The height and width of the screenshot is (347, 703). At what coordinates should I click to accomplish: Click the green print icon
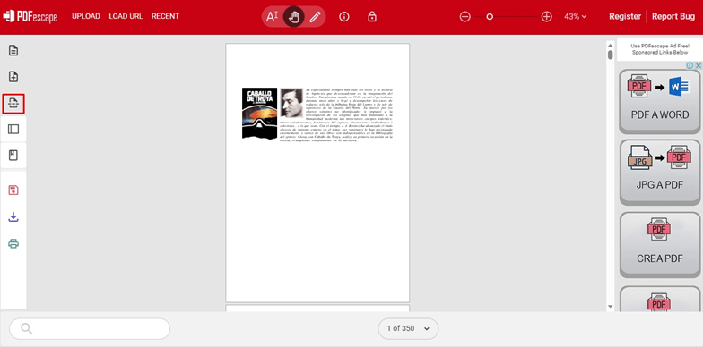(13, 243)
